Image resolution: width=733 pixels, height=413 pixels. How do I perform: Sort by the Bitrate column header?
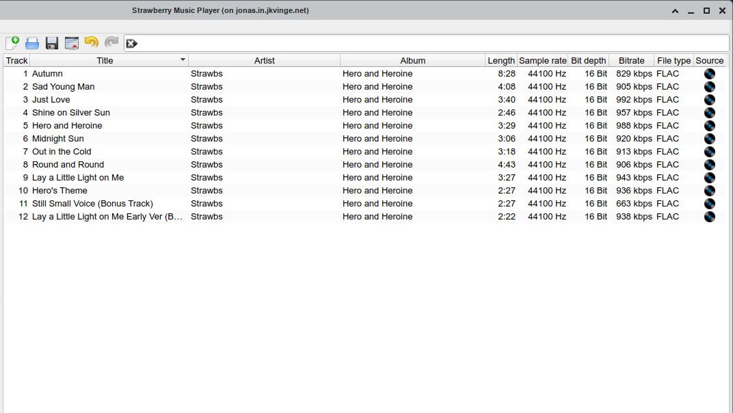click(x=632, y=60)
